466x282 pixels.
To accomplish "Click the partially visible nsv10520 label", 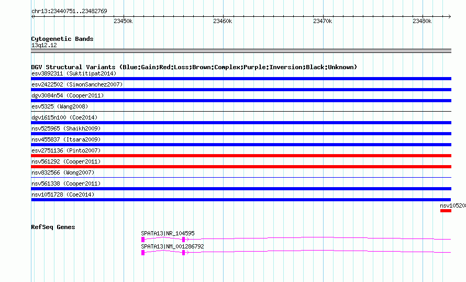I will pyautogui.click(x=453, y=205).
